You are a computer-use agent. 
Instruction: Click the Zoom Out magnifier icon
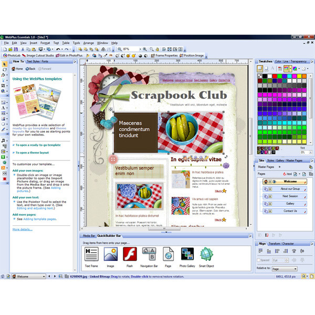click(120, 49)
